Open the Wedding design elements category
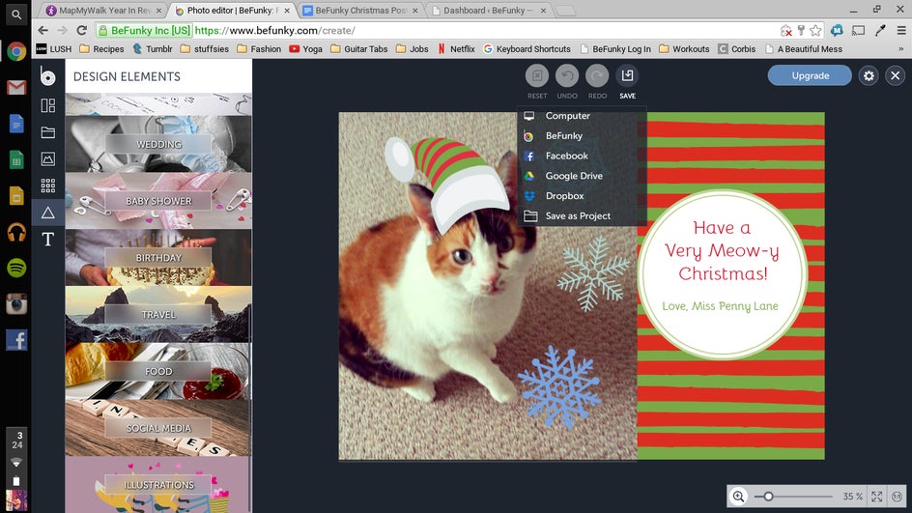This screenshot has width=912, height=513. [158, 144]
